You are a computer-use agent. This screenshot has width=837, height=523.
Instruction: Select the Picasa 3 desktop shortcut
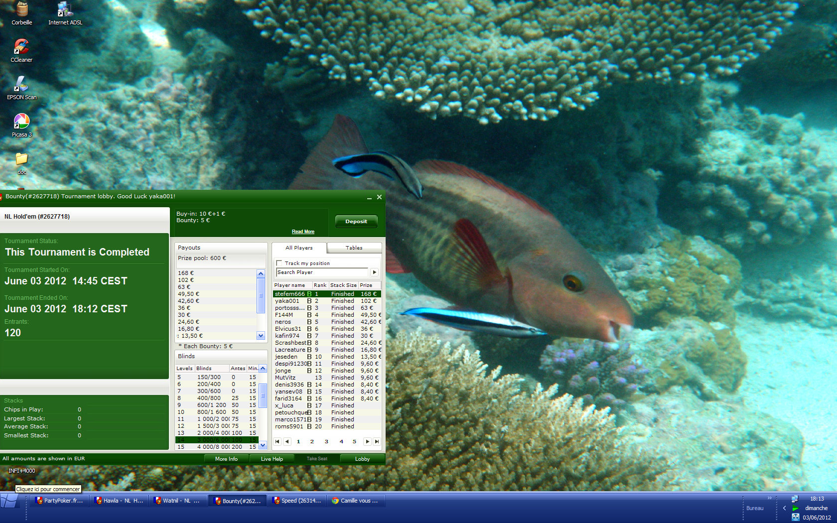click(x=21, y=125)
